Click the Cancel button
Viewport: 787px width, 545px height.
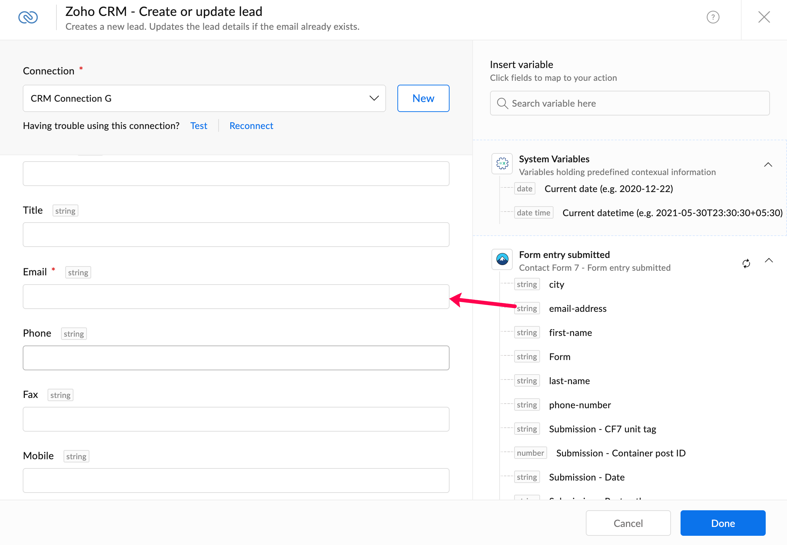(x=628, y=523)
